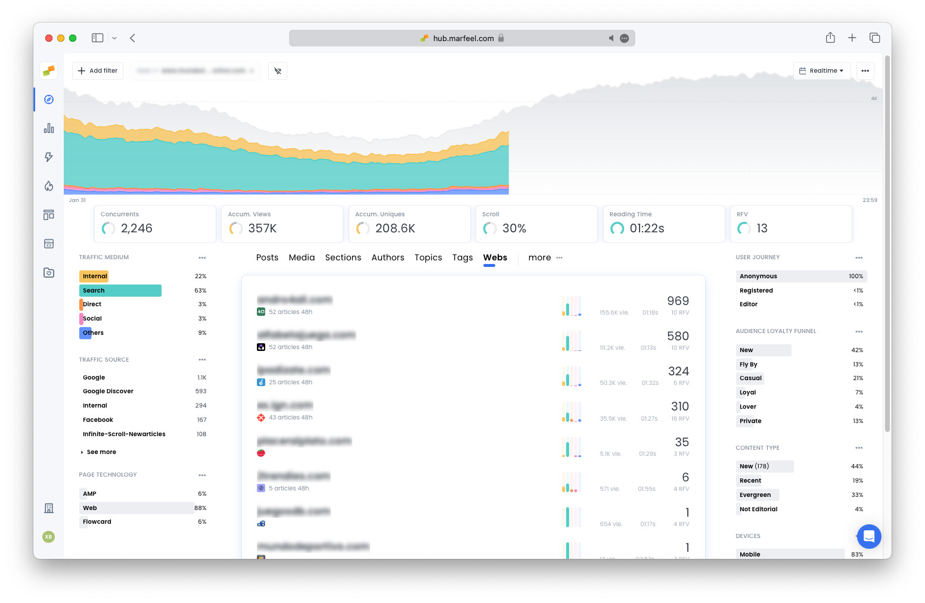The height and width of the screenshot is (603, 925).
Task: Expand See more under Traffic Source
Action: tap(101, 452)
